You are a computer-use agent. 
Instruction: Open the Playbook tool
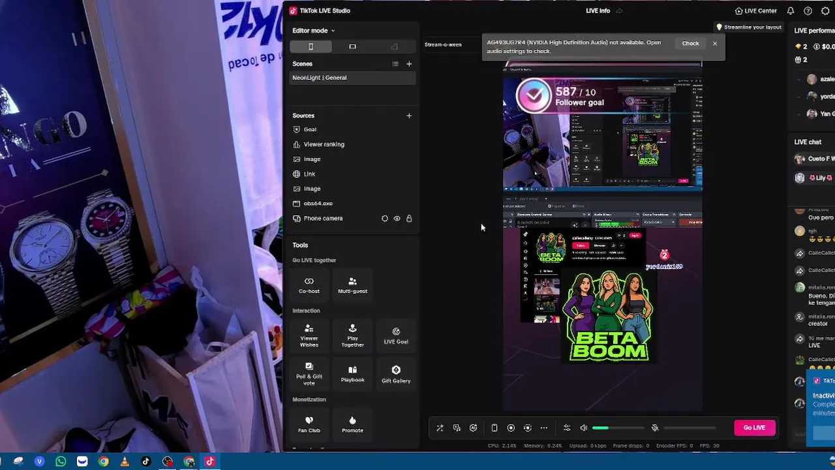pyautogui.click(x=352, y=374)
